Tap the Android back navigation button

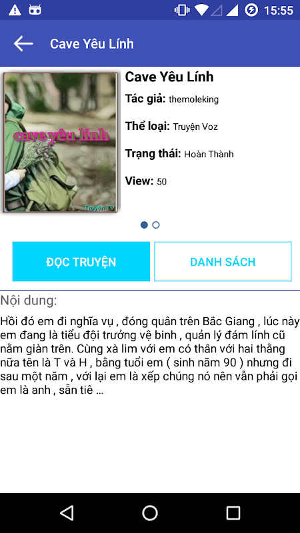coord(67,512)
